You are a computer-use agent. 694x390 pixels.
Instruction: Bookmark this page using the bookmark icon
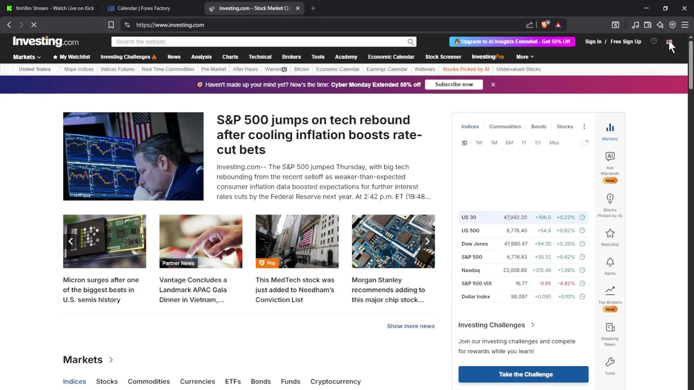coord(111,25)
